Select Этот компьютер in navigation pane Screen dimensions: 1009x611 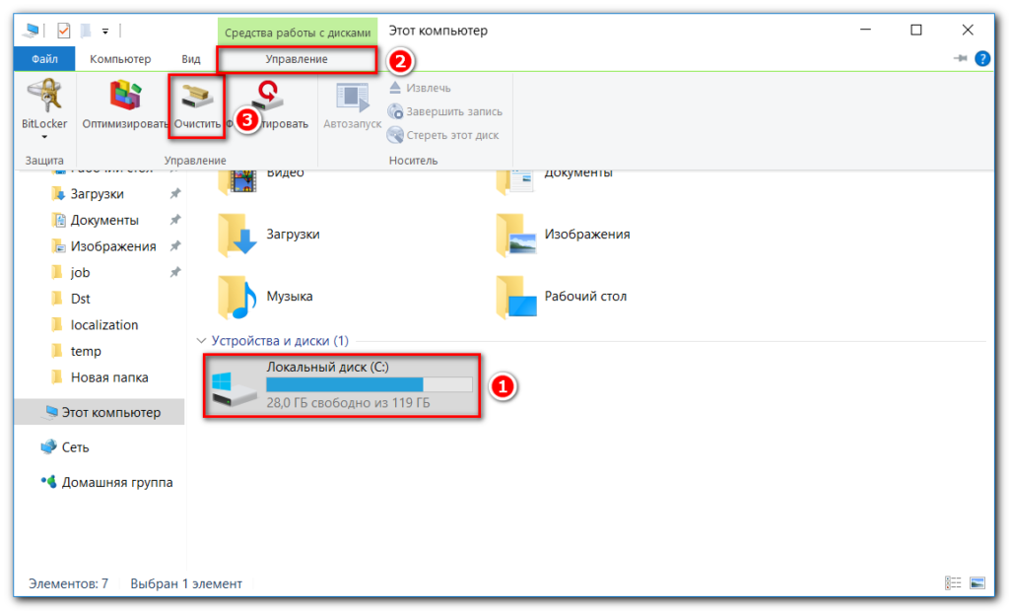pyautogui.click(x=109, y=412)
